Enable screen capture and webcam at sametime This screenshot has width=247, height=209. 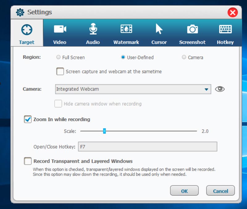60,72
